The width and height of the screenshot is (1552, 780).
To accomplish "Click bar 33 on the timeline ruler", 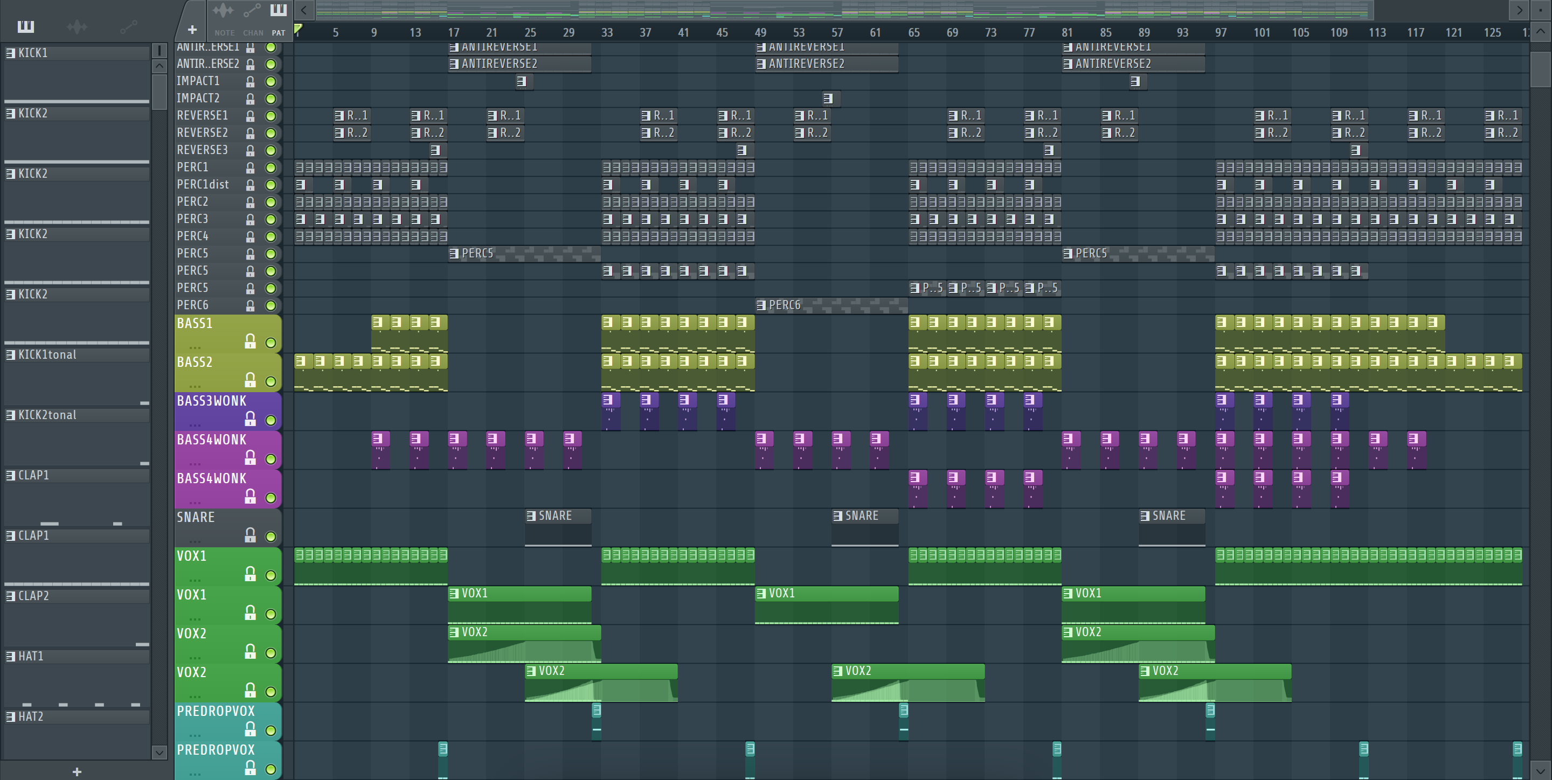I will click(x=607, y=32).
